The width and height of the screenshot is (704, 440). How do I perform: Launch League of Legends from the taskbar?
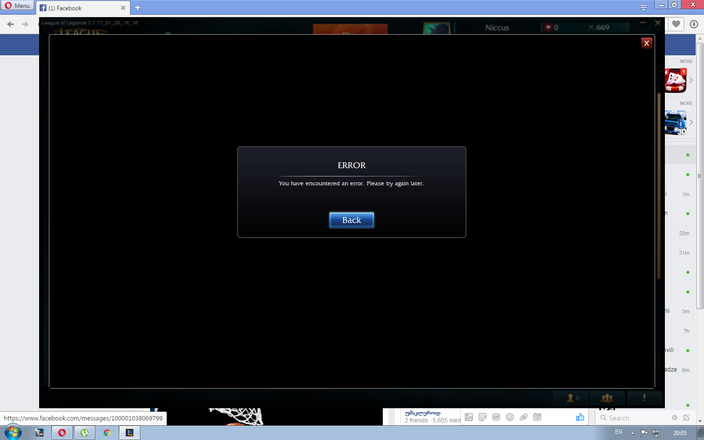click(130, 432)
